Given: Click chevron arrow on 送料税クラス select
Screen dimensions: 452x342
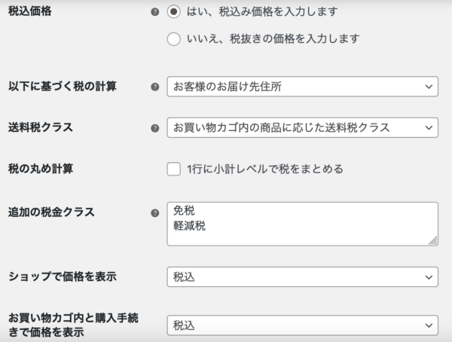Looking at the screenshot, I should point(429,128).
